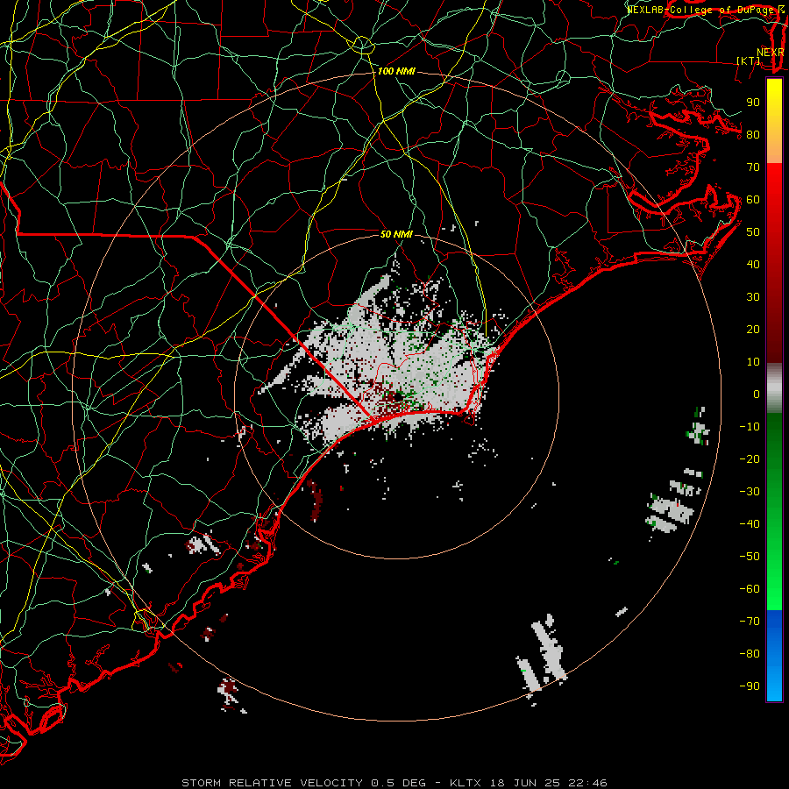Click the "-90" scale value
This screenshot has height=789, width=789.
[750, 686]
